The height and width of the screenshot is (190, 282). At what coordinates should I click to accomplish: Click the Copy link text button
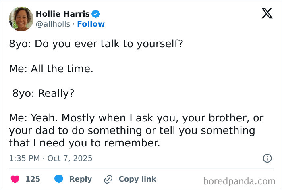[137, 179]
